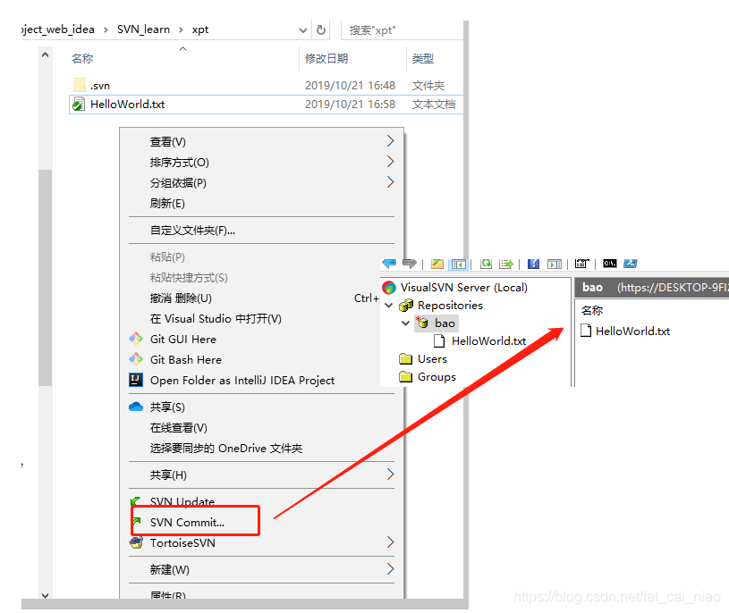Click SVN_learn in the breadcrumb path
Image resolution: width=729 pixels, height=613 pixels.
143,29
